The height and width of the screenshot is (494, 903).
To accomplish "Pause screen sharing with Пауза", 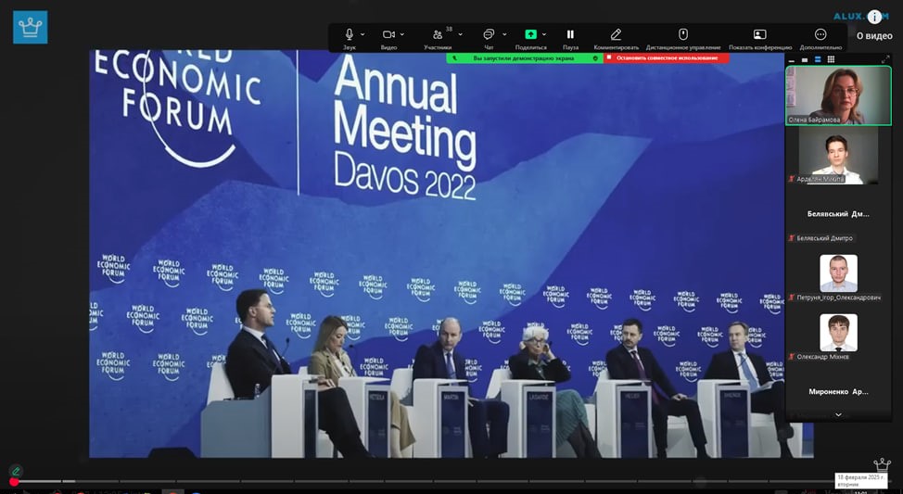I will pyautogui.click(x=570, y=34).
